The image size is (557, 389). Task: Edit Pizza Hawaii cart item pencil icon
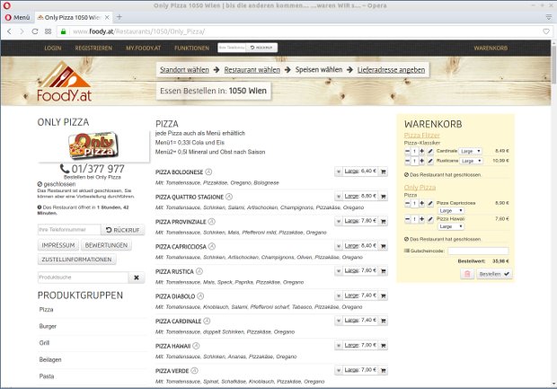click(430, 219)
